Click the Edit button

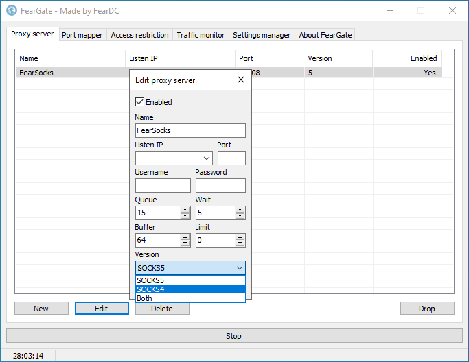102,309
